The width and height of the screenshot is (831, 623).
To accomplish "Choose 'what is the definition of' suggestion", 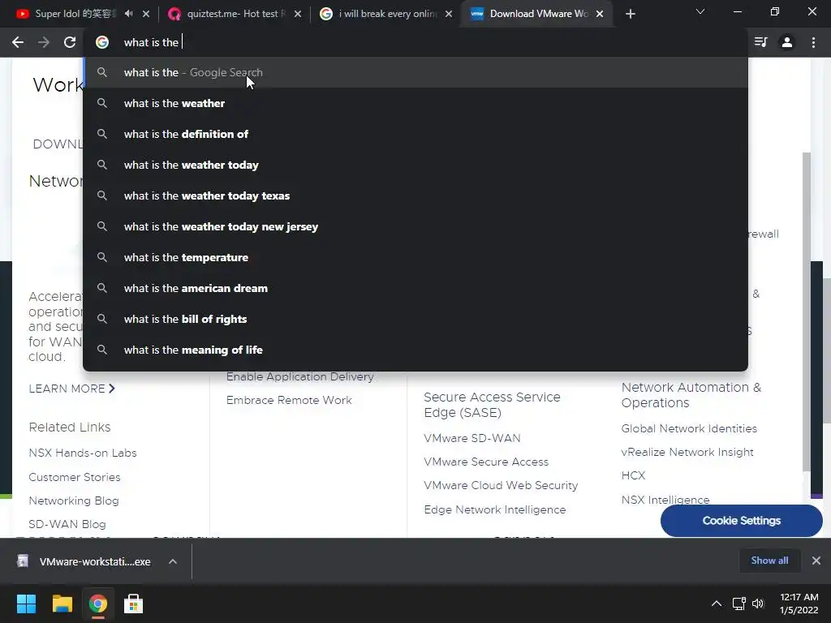I will (x=415, y=134).
